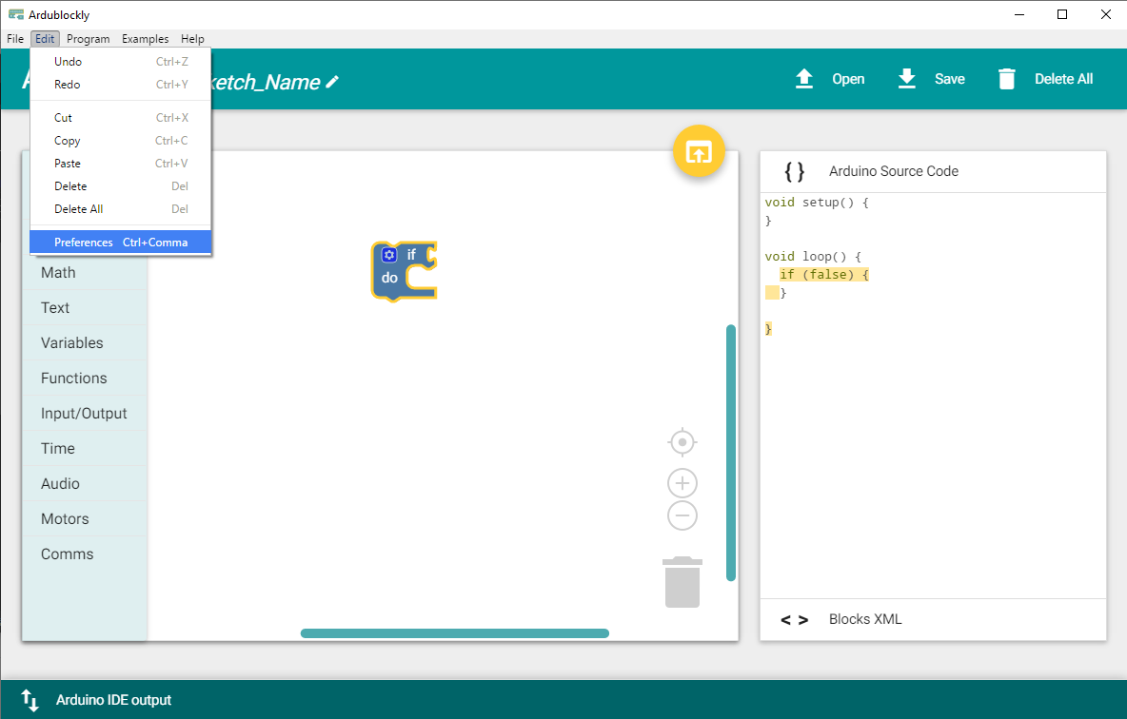
Task: Open Preferences from the Edit menu
Action: (x=121, y=243)
